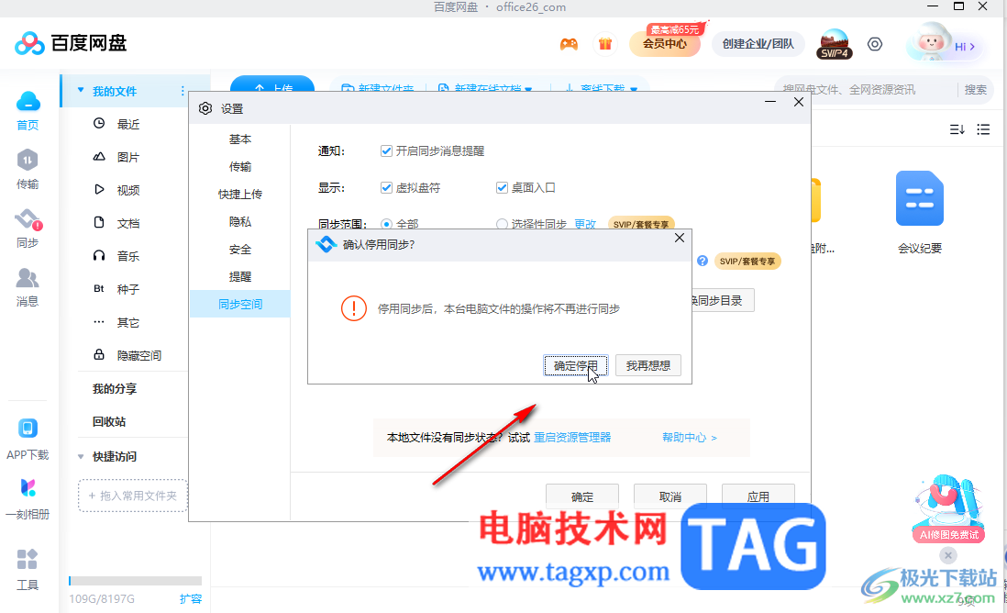The image size is (1007, 613).
Task: Open the 快捷上传 settings tab
Action: pos(240,194)
